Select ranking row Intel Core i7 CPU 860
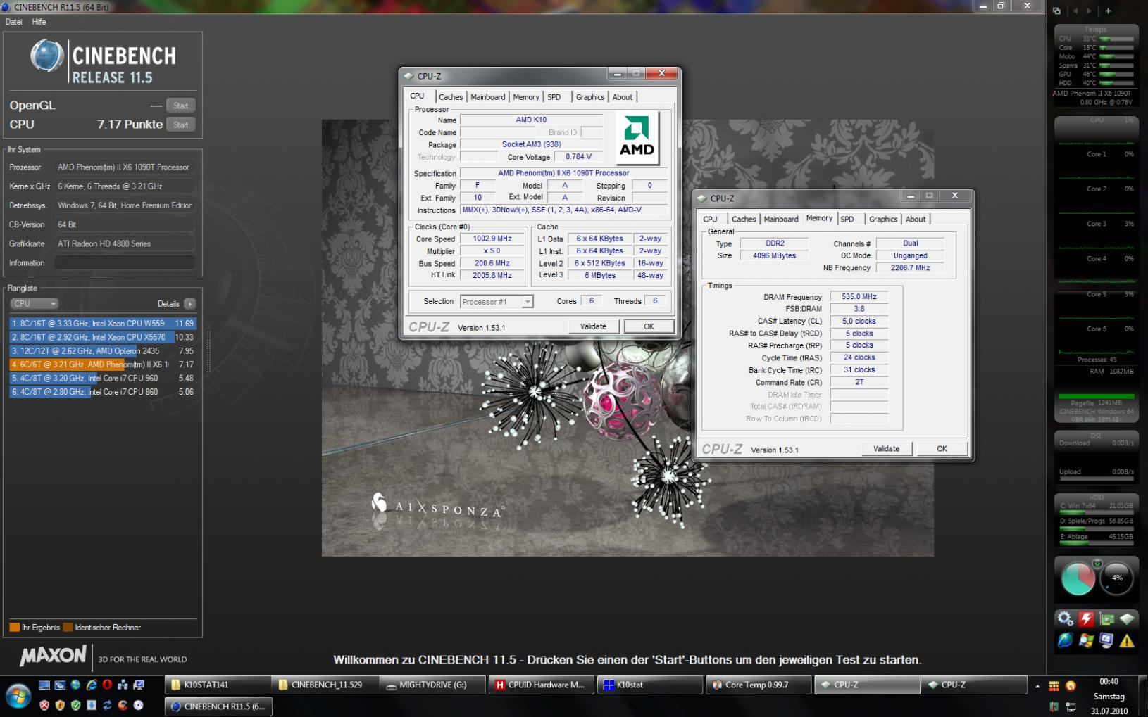 tap(103, 392)
